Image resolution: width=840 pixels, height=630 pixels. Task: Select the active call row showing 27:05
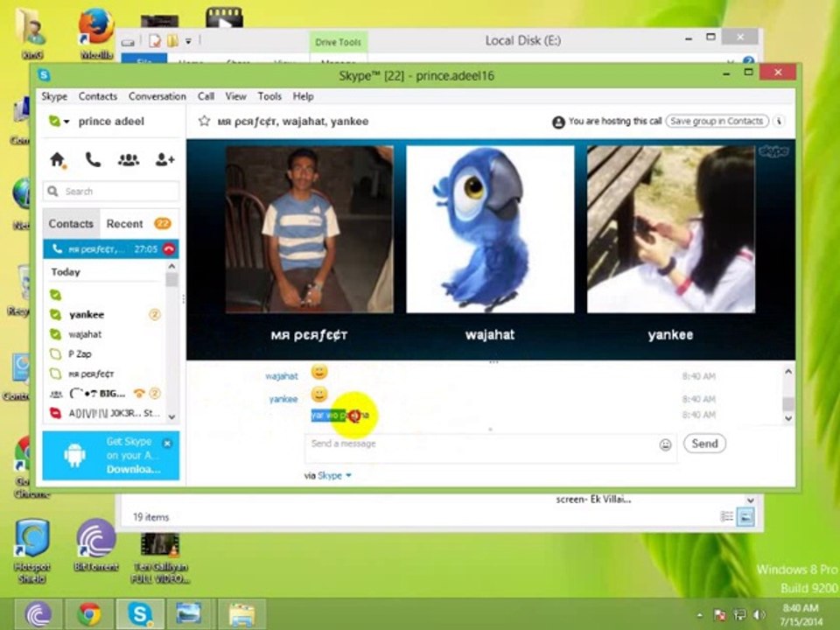(111, 249)
